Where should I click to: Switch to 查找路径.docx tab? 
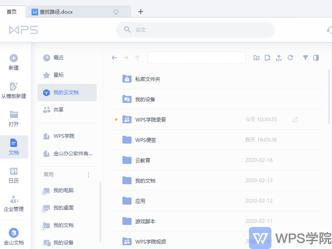(x=79, y=12)
